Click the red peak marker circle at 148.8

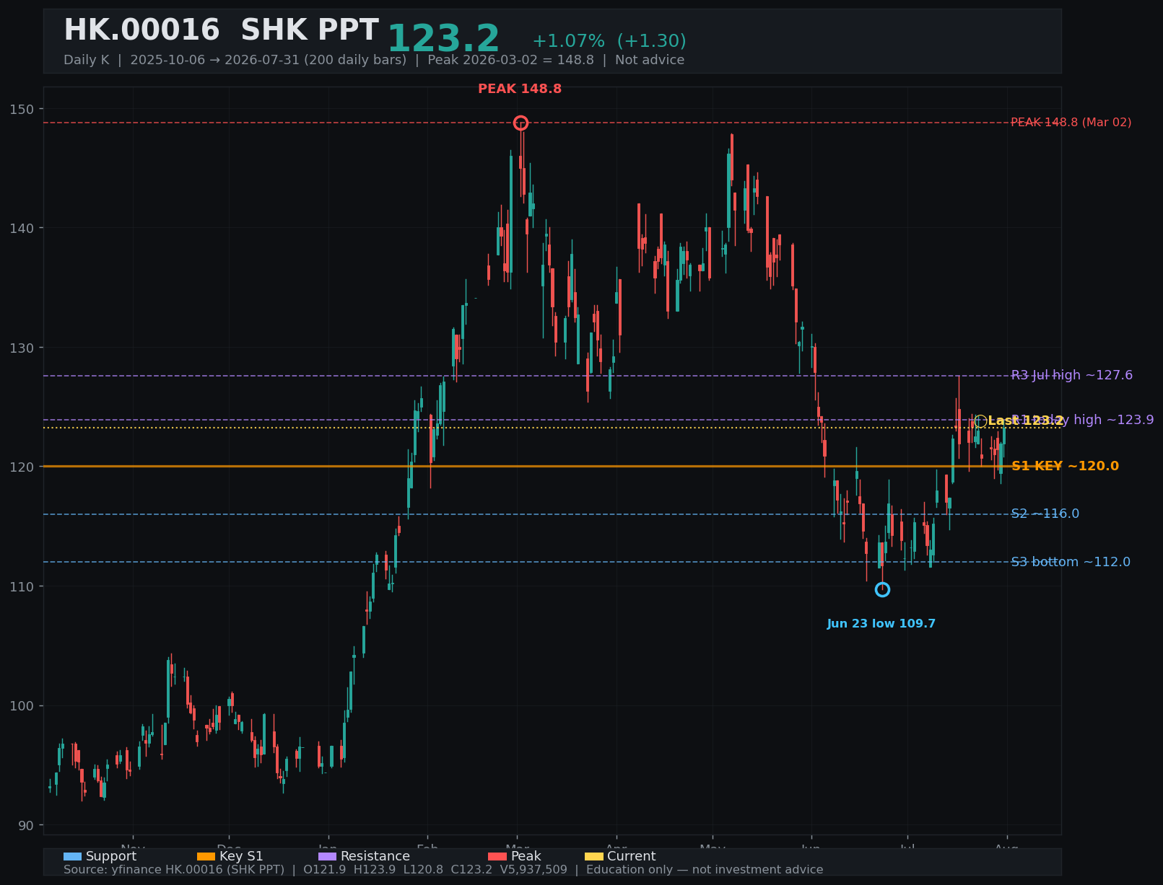(x=520, y=123)
